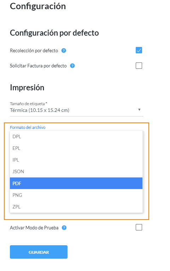Save settings with the GUARDAR button

pos(39,252)
